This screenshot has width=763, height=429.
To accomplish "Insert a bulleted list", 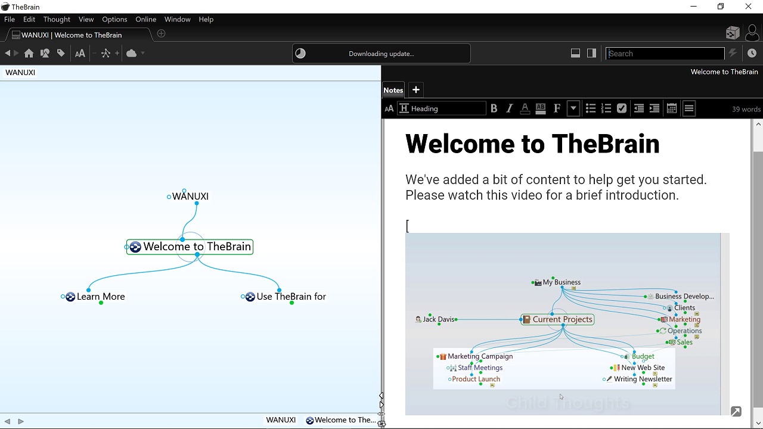I will [x=590, y=108].
